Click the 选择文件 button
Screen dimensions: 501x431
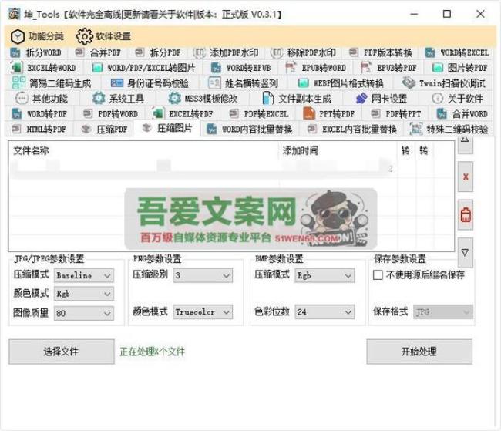click(x=62, y=352)
